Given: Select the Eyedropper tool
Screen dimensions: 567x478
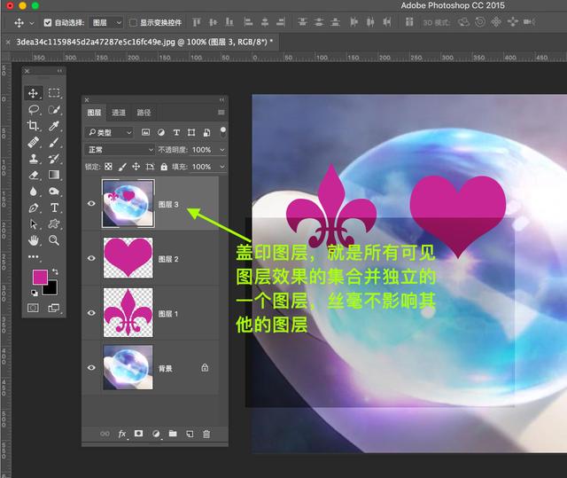Looking at the screenshot, I should [x=54, y=126].
